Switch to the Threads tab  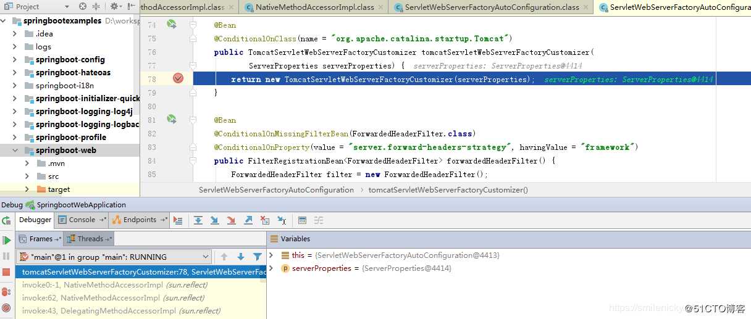coord(90,239)
